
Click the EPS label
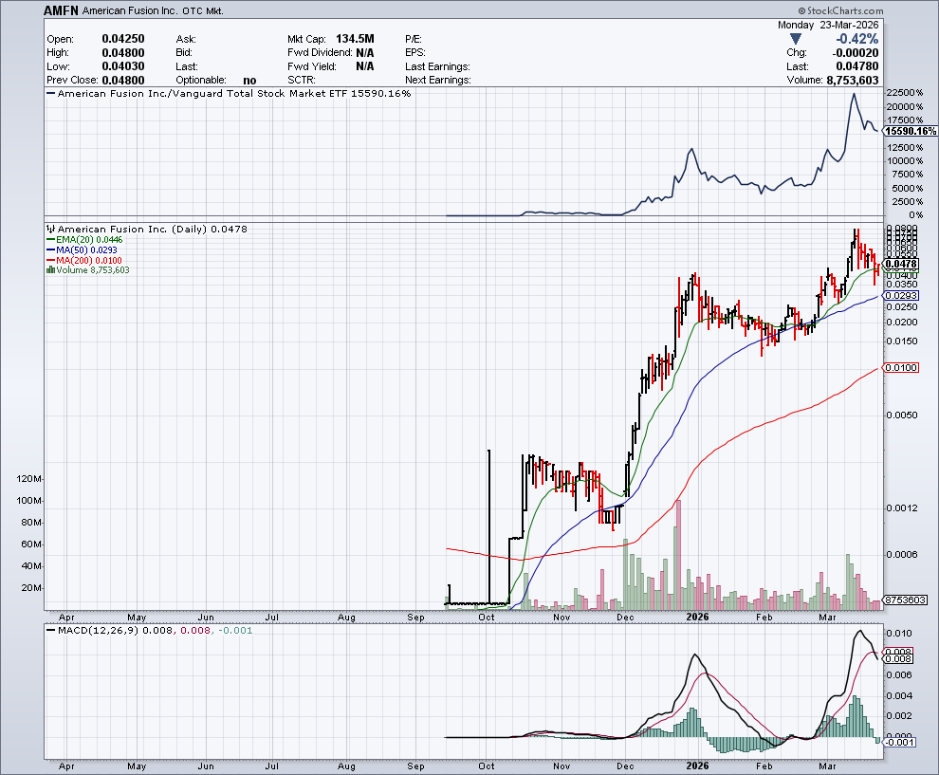point(415,53)
